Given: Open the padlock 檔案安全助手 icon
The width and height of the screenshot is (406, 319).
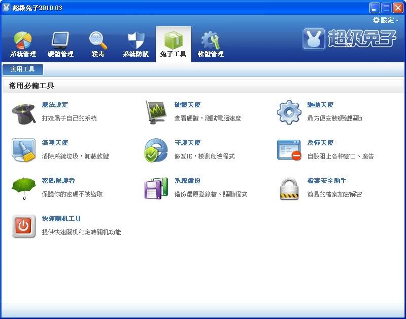Looking at the screenshot, I should click(x=289, y=188).
